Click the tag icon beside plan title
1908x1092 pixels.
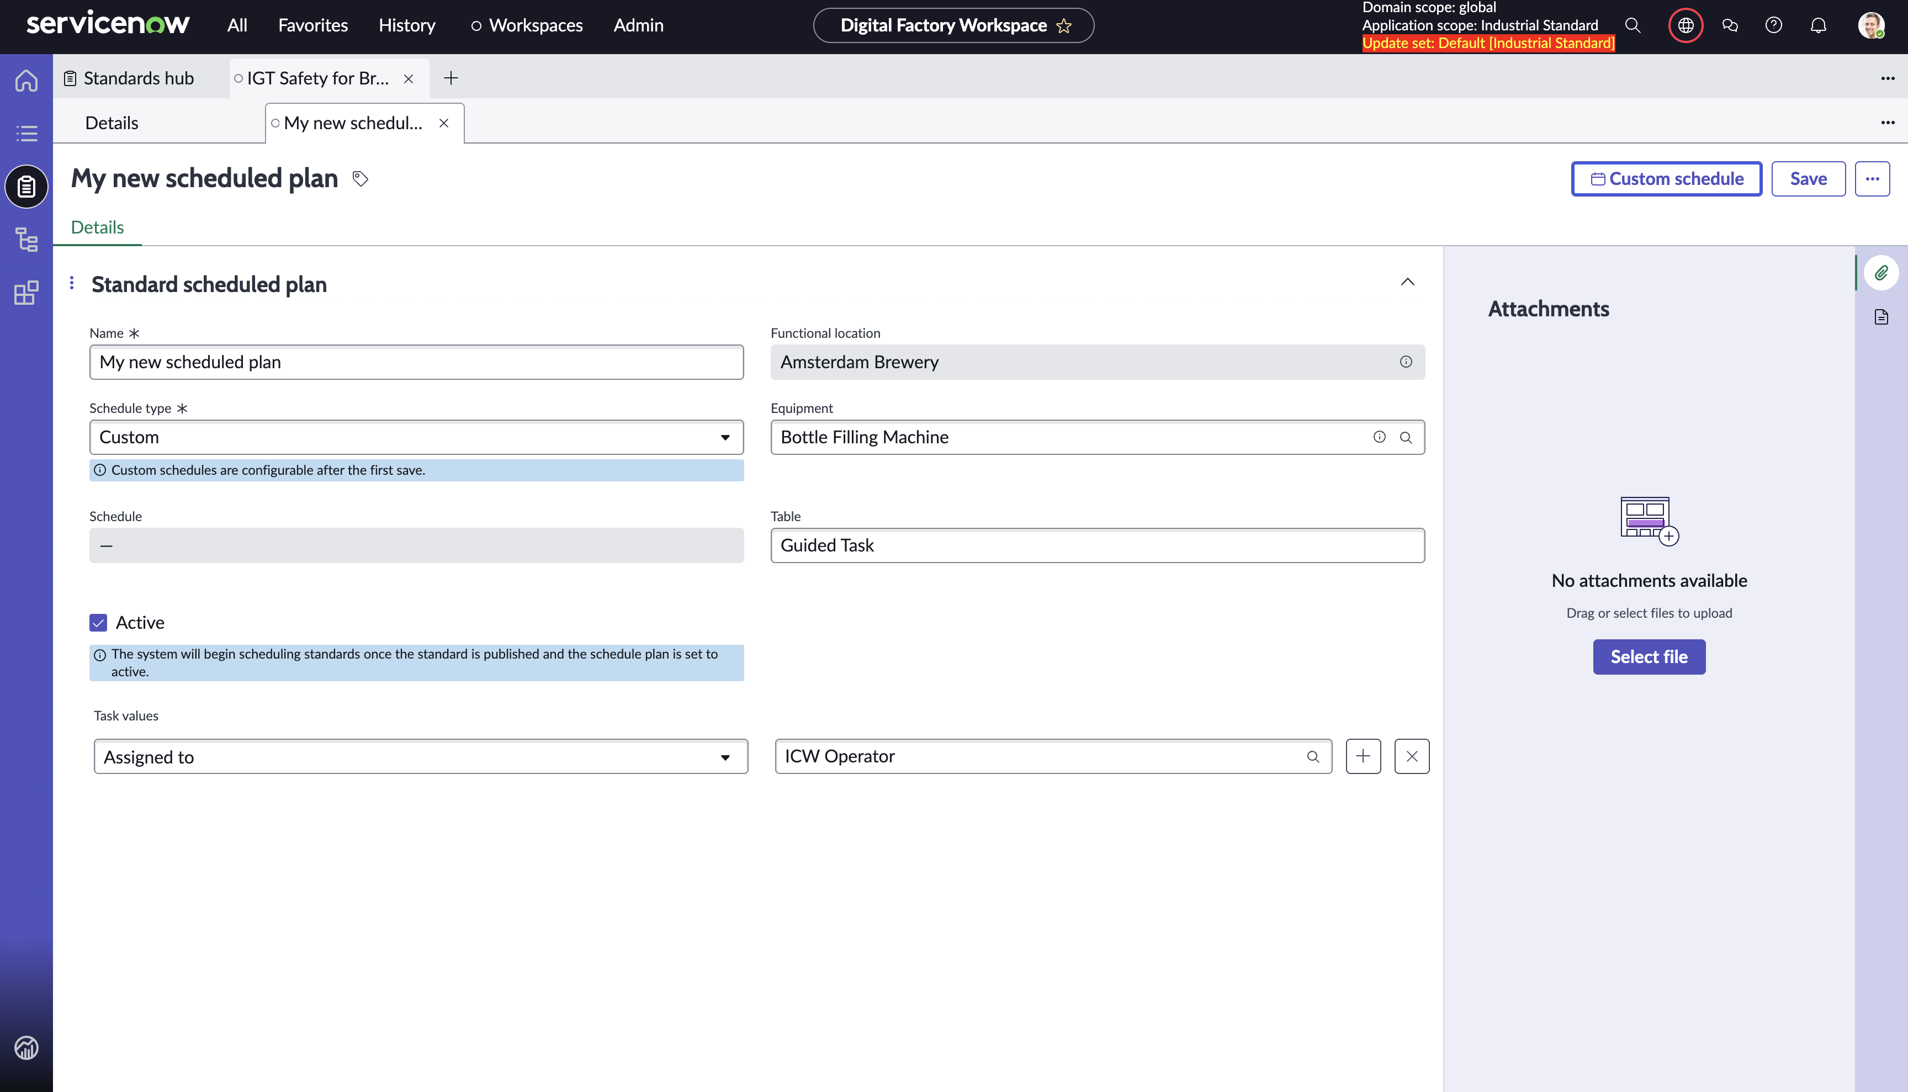pyautogui.click(x=361, y=178)
